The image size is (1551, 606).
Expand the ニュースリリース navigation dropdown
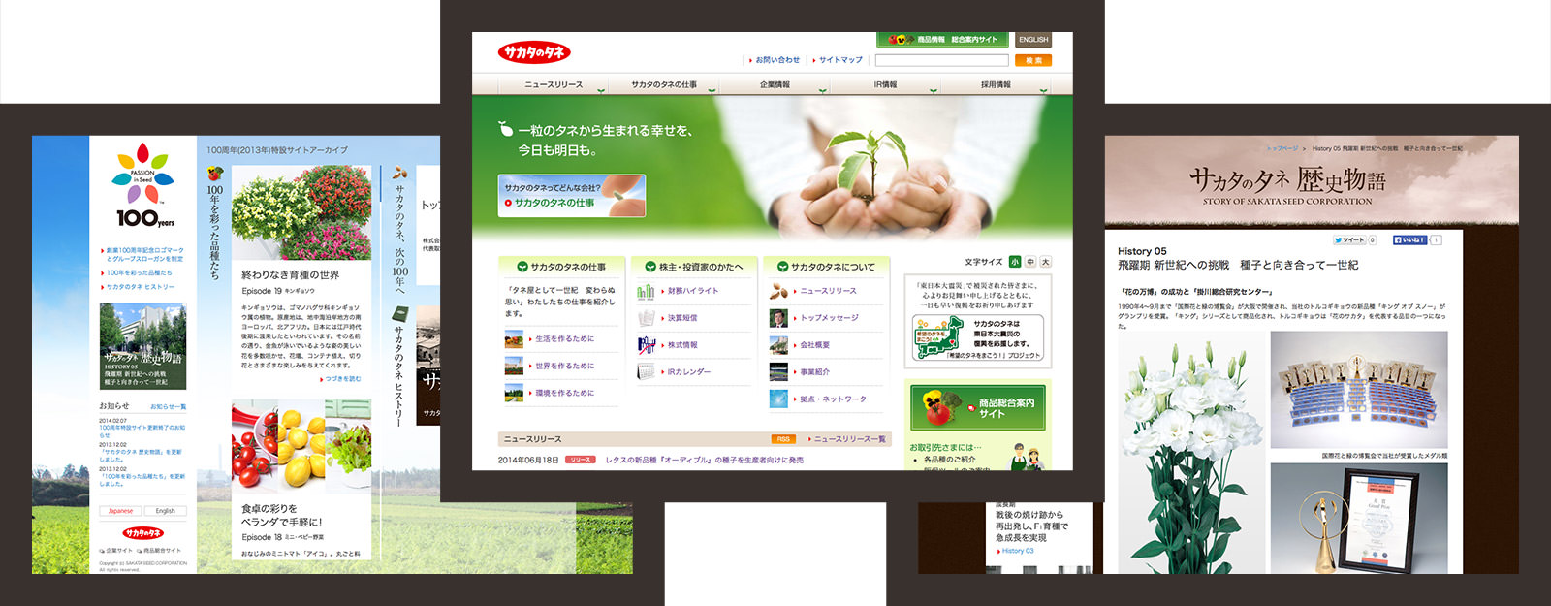click(x=601, y=90)
